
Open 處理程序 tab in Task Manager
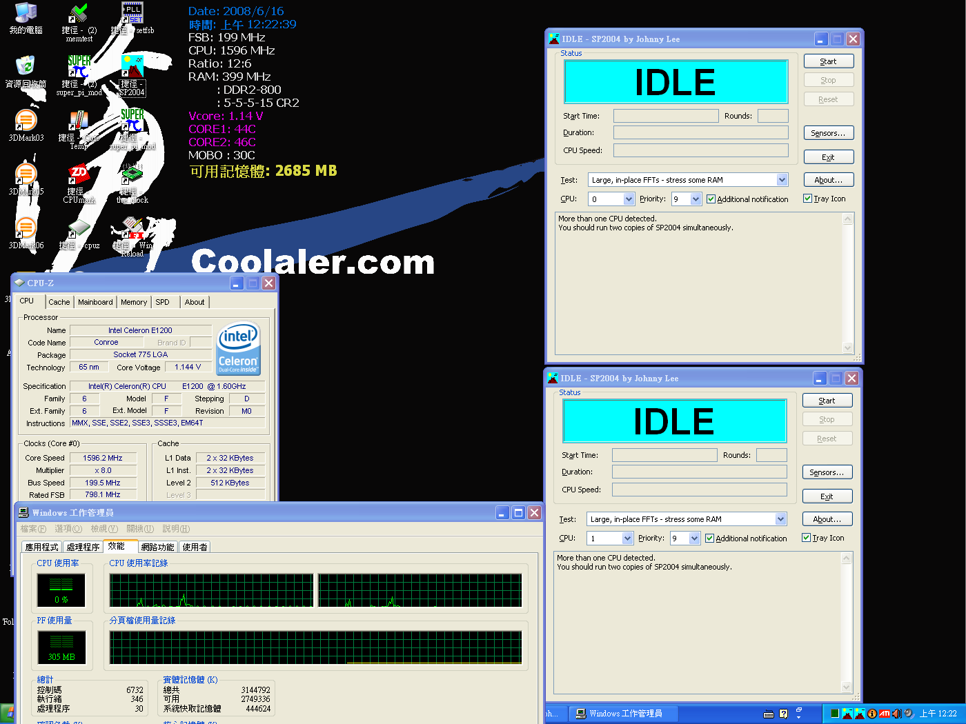pyautogui.click(x=83, y=547)
